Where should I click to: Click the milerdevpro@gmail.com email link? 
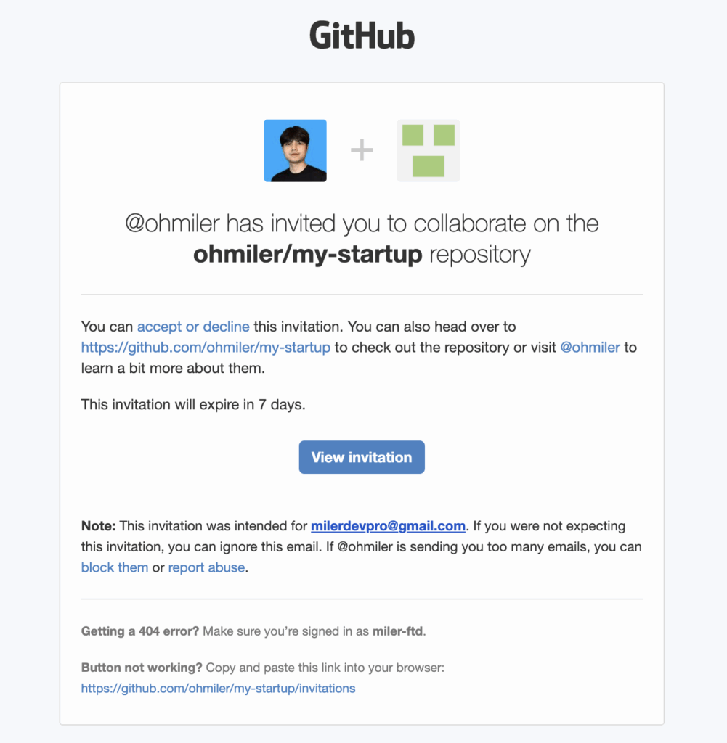click(x=388, y=526)
